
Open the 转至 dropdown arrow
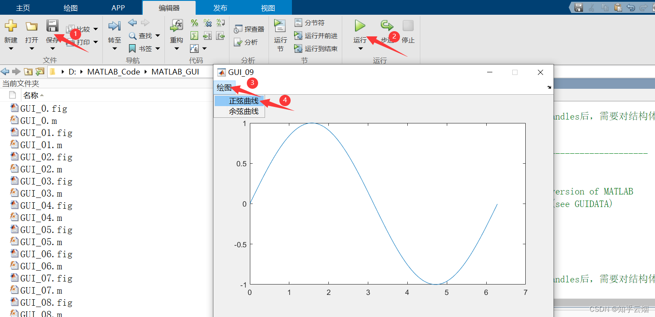point(115,49)
